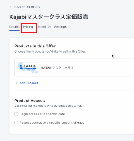Open the Settings tab

[60, 27]
